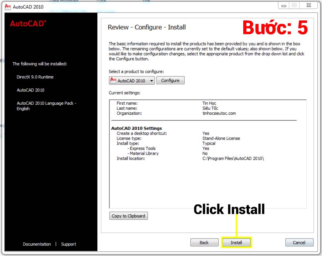Select 'DirectX 9.0 Runtime' in install list
The image size is (322, 256).
click(35, 77)
